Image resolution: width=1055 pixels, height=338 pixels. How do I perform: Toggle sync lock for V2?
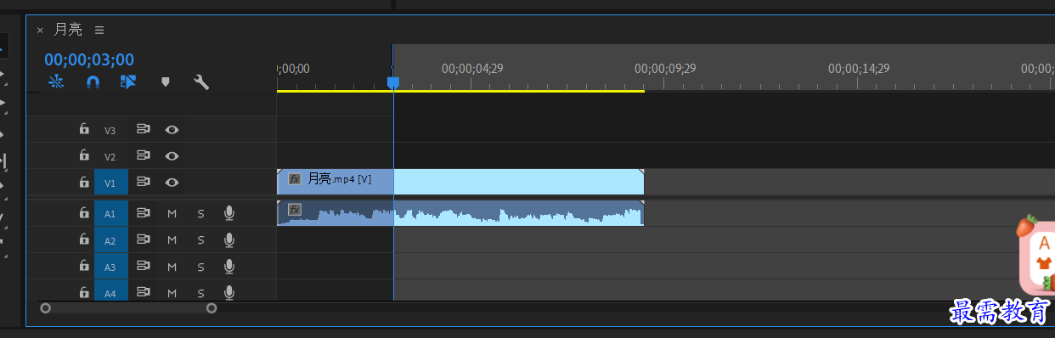pyautogui.click(x=144, y=155)
